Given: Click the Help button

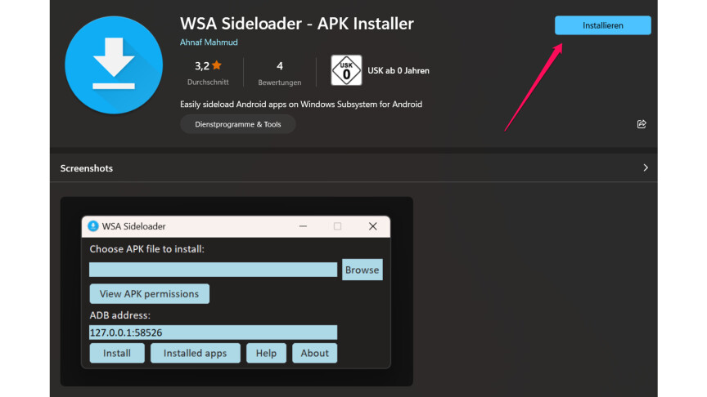Looking at the screenshot, I should click(x=266, y=353).
